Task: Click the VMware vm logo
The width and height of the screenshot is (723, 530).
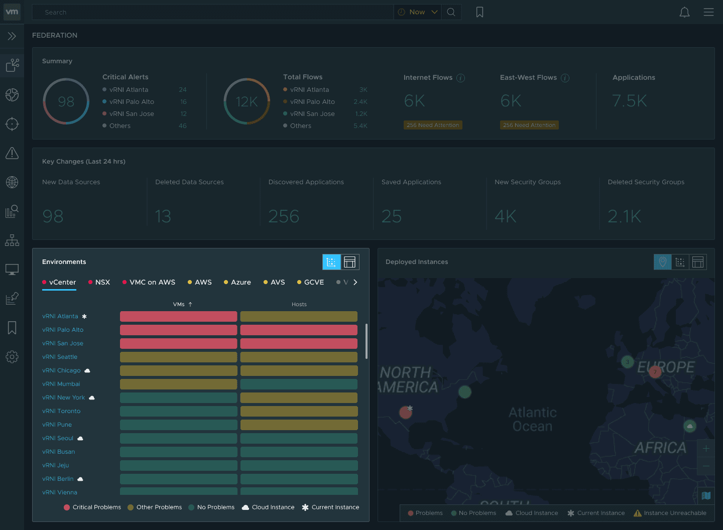Action: pyautogui.click(x=12, y=12)
